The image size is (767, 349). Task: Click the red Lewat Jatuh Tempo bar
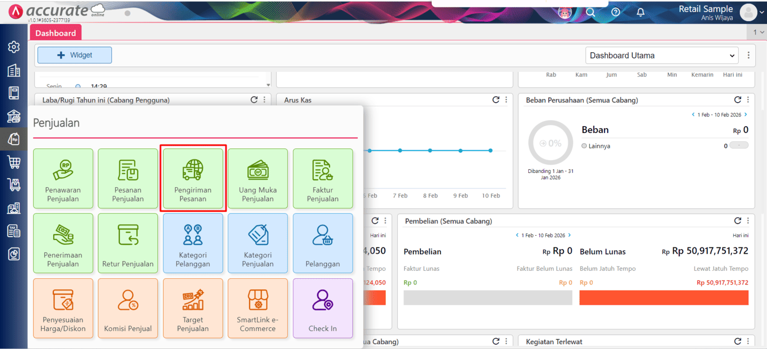[x=664, y=298]
